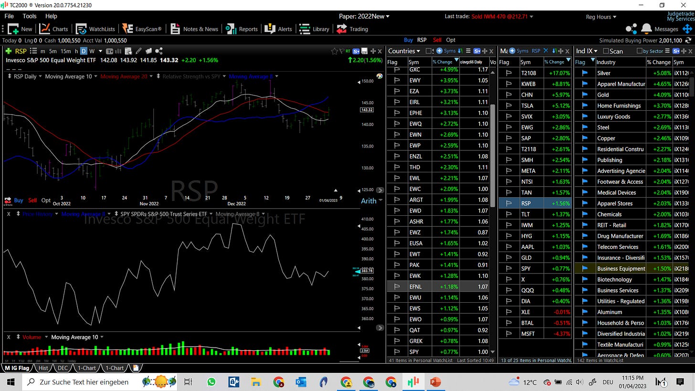This screenshot has height=391, width=695.
Task: Tick the by Sector checkbox
Action: pos(640,51)
